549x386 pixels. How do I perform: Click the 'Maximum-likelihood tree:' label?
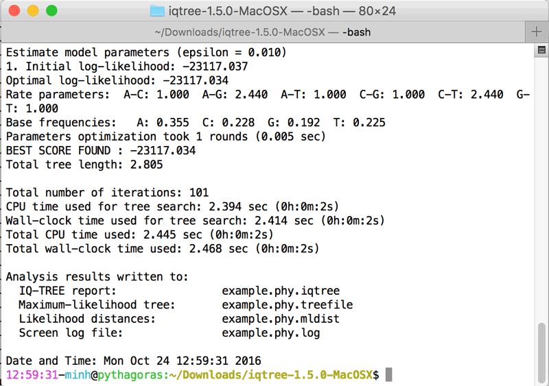97,305
